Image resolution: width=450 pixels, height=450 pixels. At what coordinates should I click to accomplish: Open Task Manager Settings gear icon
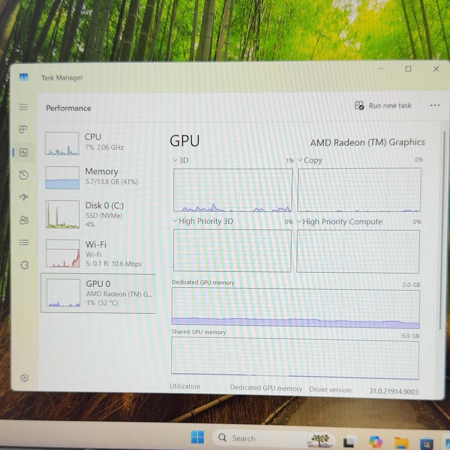[25, 378]
